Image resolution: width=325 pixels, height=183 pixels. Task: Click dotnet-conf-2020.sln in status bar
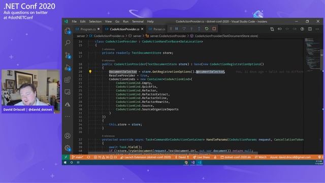click(236, 157)
